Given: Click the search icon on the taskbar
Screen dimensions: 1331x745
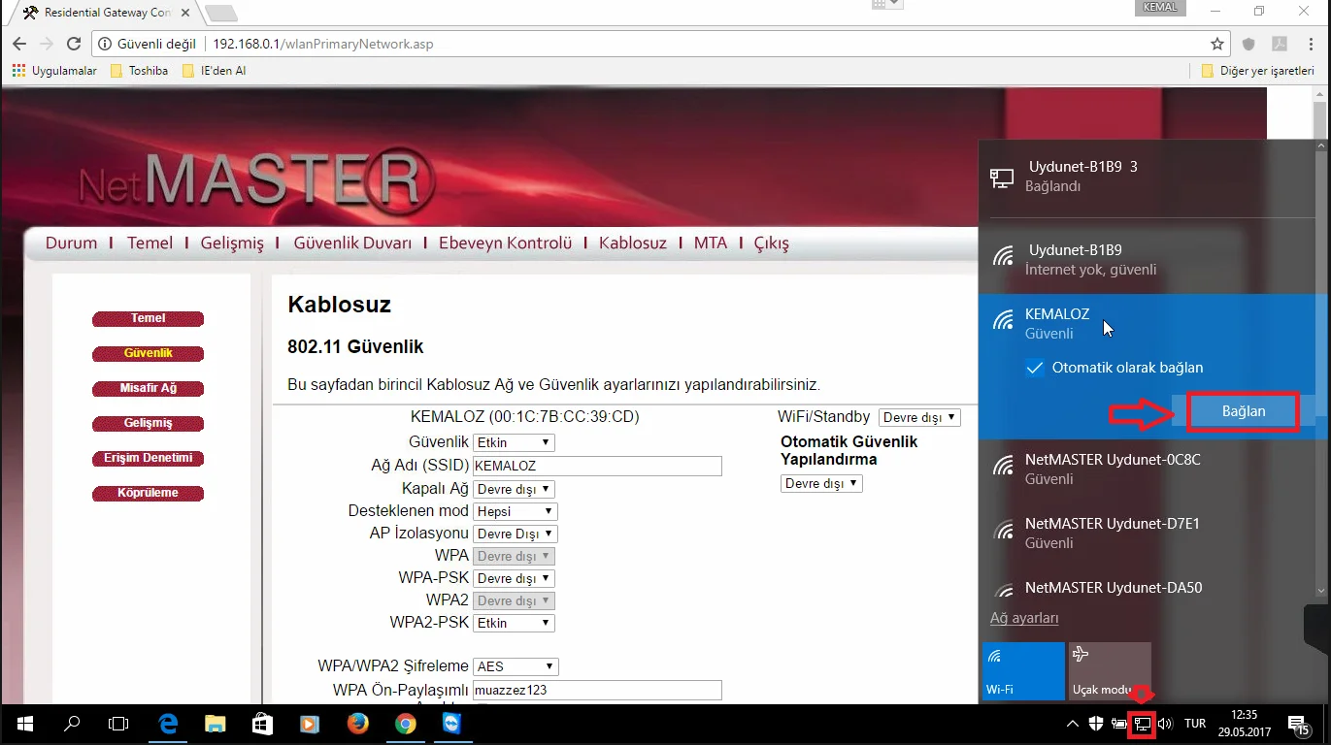Looking at the screenshot, I should pos(70,723).
